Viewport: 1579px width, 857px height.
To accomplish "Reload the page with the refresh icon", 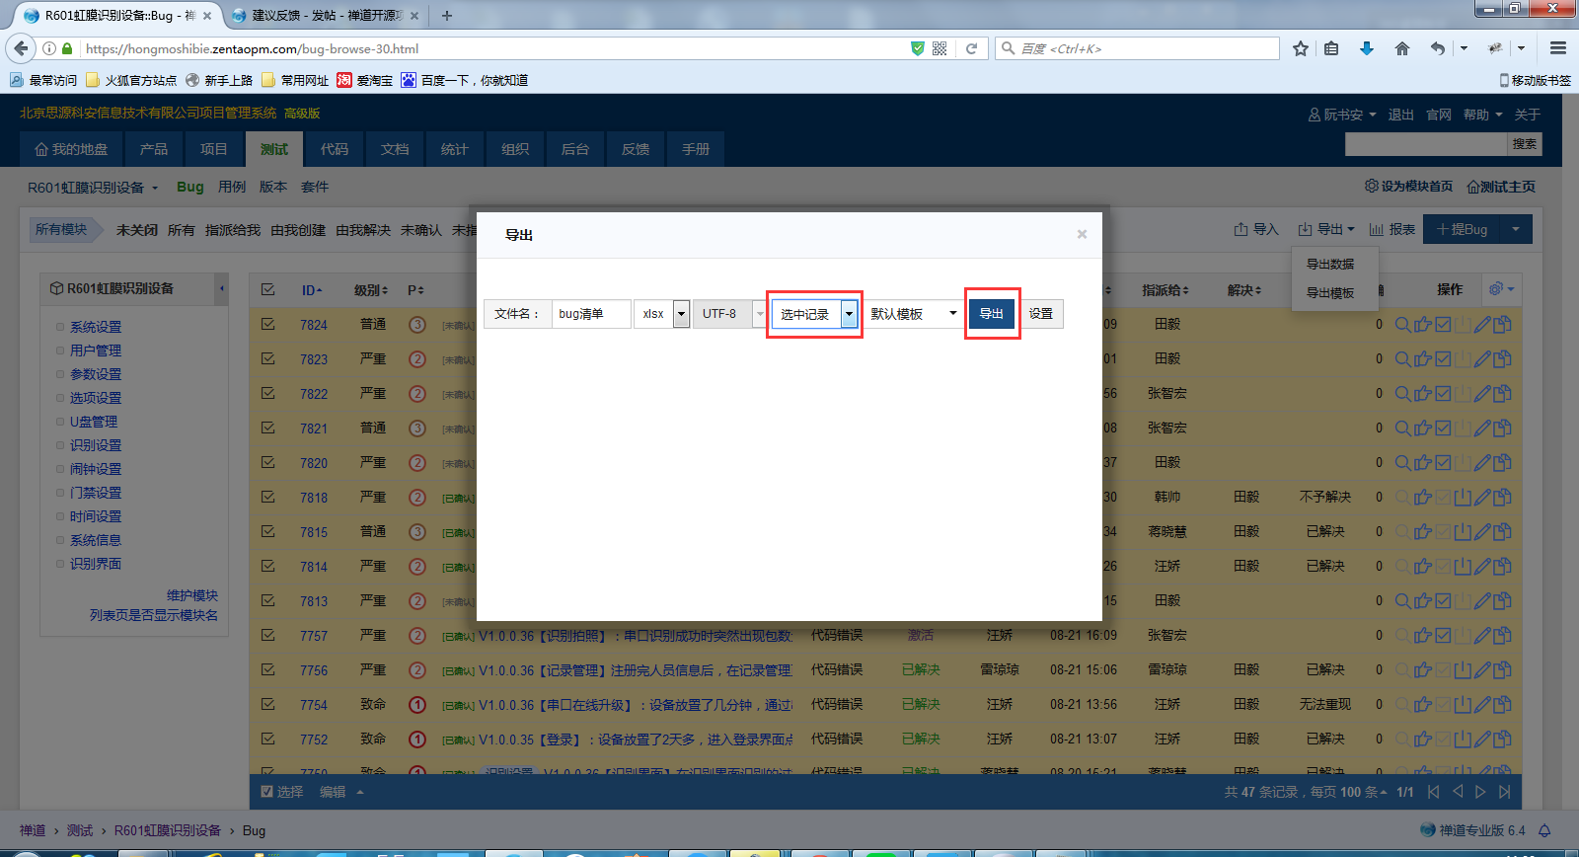I will 971,48.
